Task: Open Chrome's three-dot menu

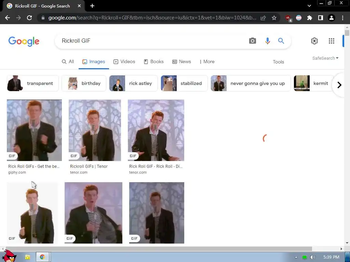Action: point(342,18)
